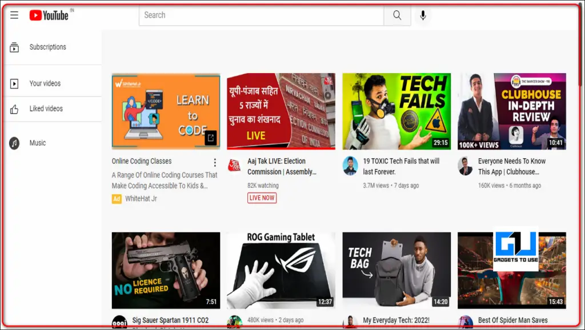Play the Spider Man thumbnail (15:43)

click(x=512, y=271)
